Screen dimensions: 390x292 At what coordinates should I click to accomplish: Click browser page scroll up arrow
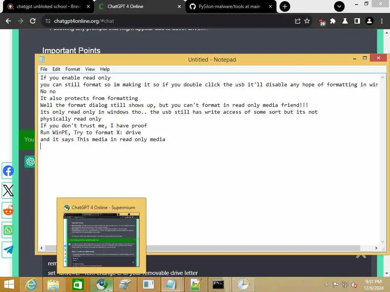387,33
